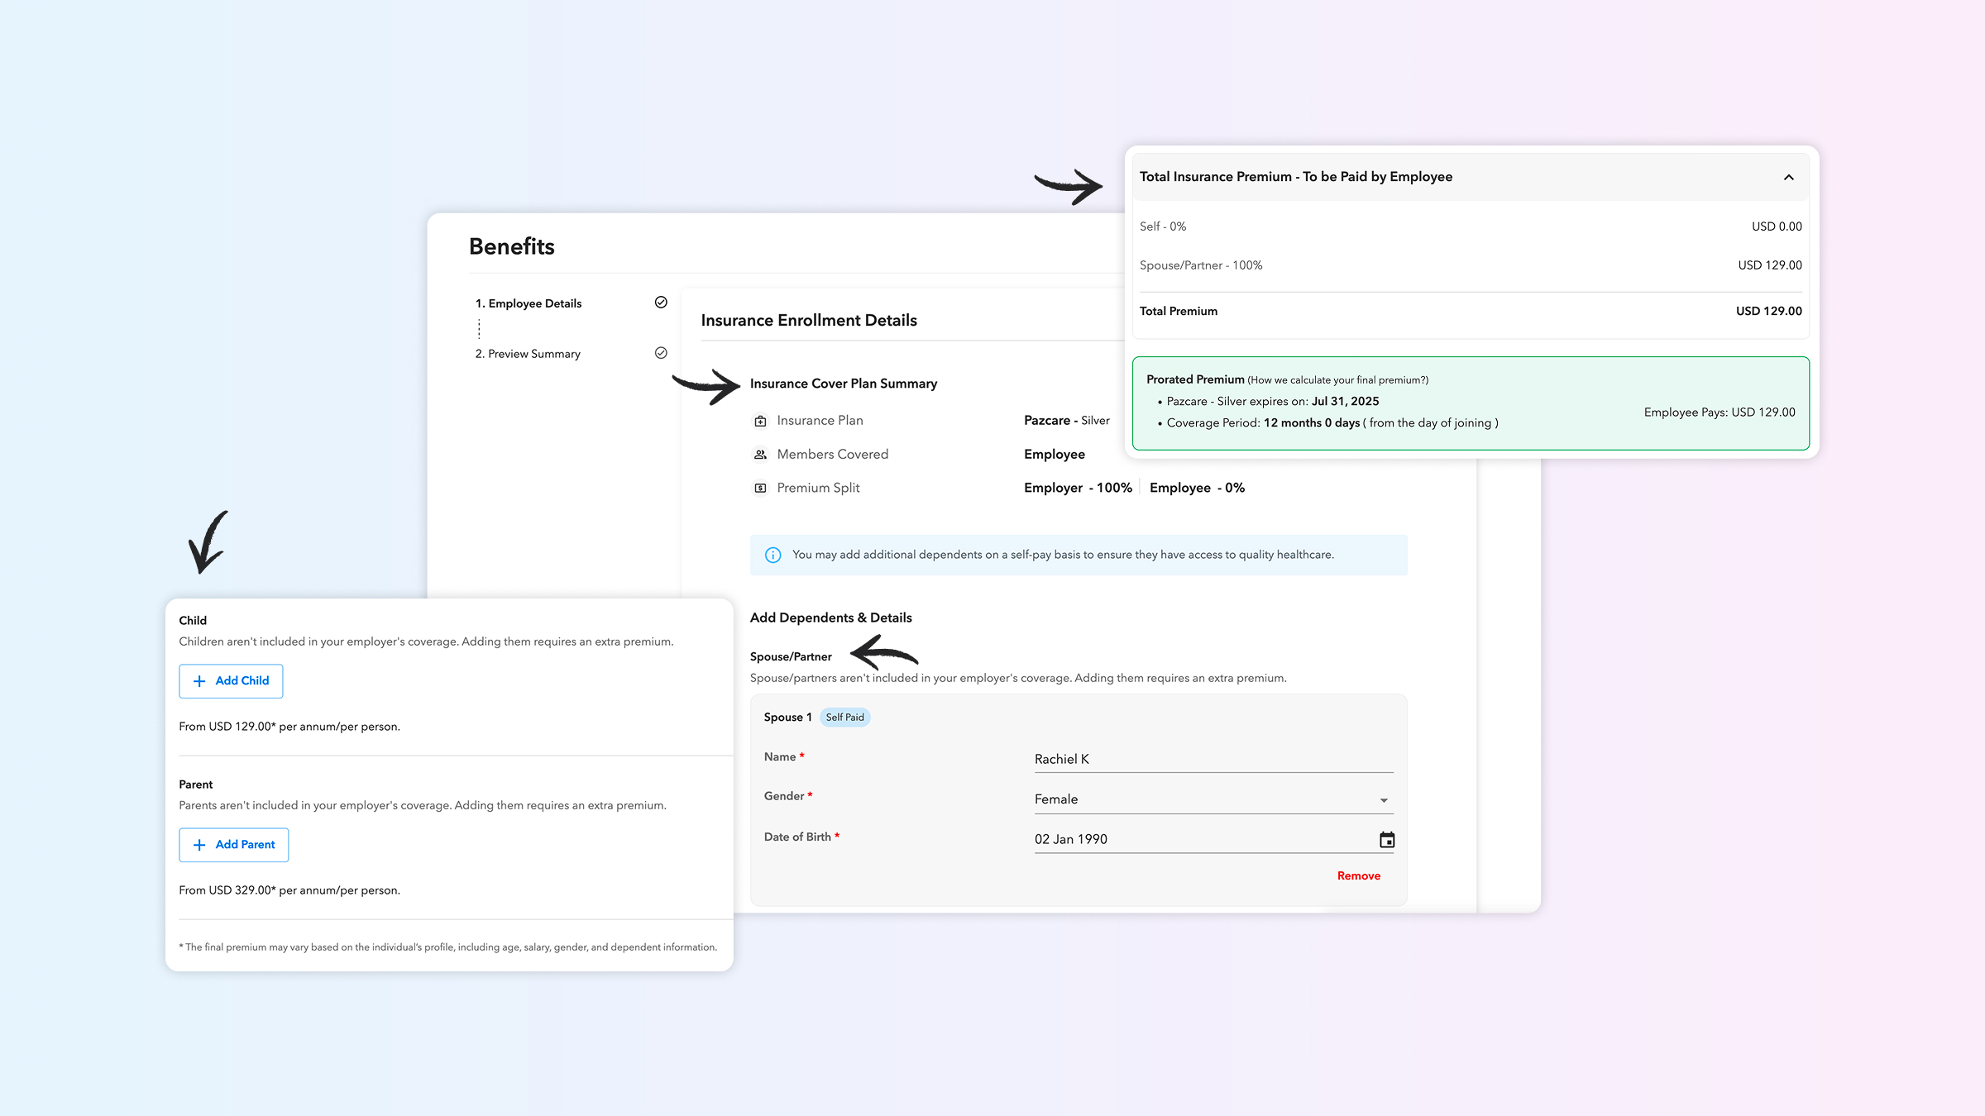Click the Employee Details completed checkmark
The image size is (1985, 1116).
pos(661,303)
